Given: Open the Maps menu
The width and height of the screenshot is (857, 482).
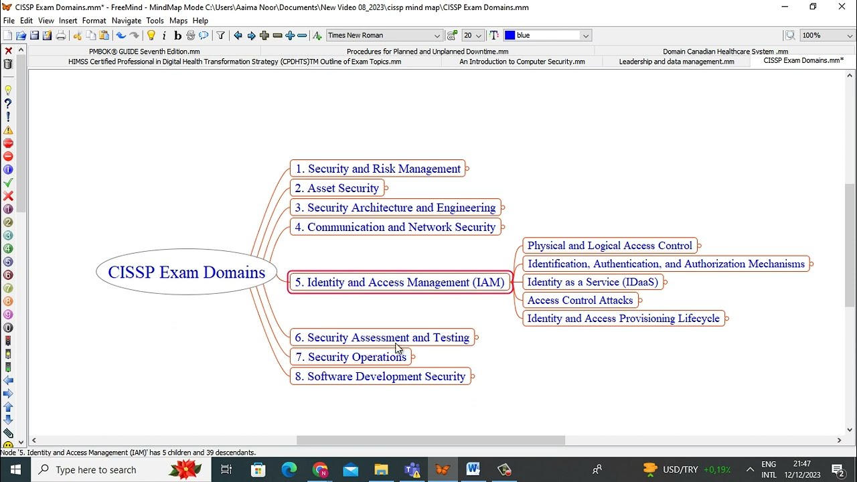Looking at the screenshot, I should tap(178, 21).
